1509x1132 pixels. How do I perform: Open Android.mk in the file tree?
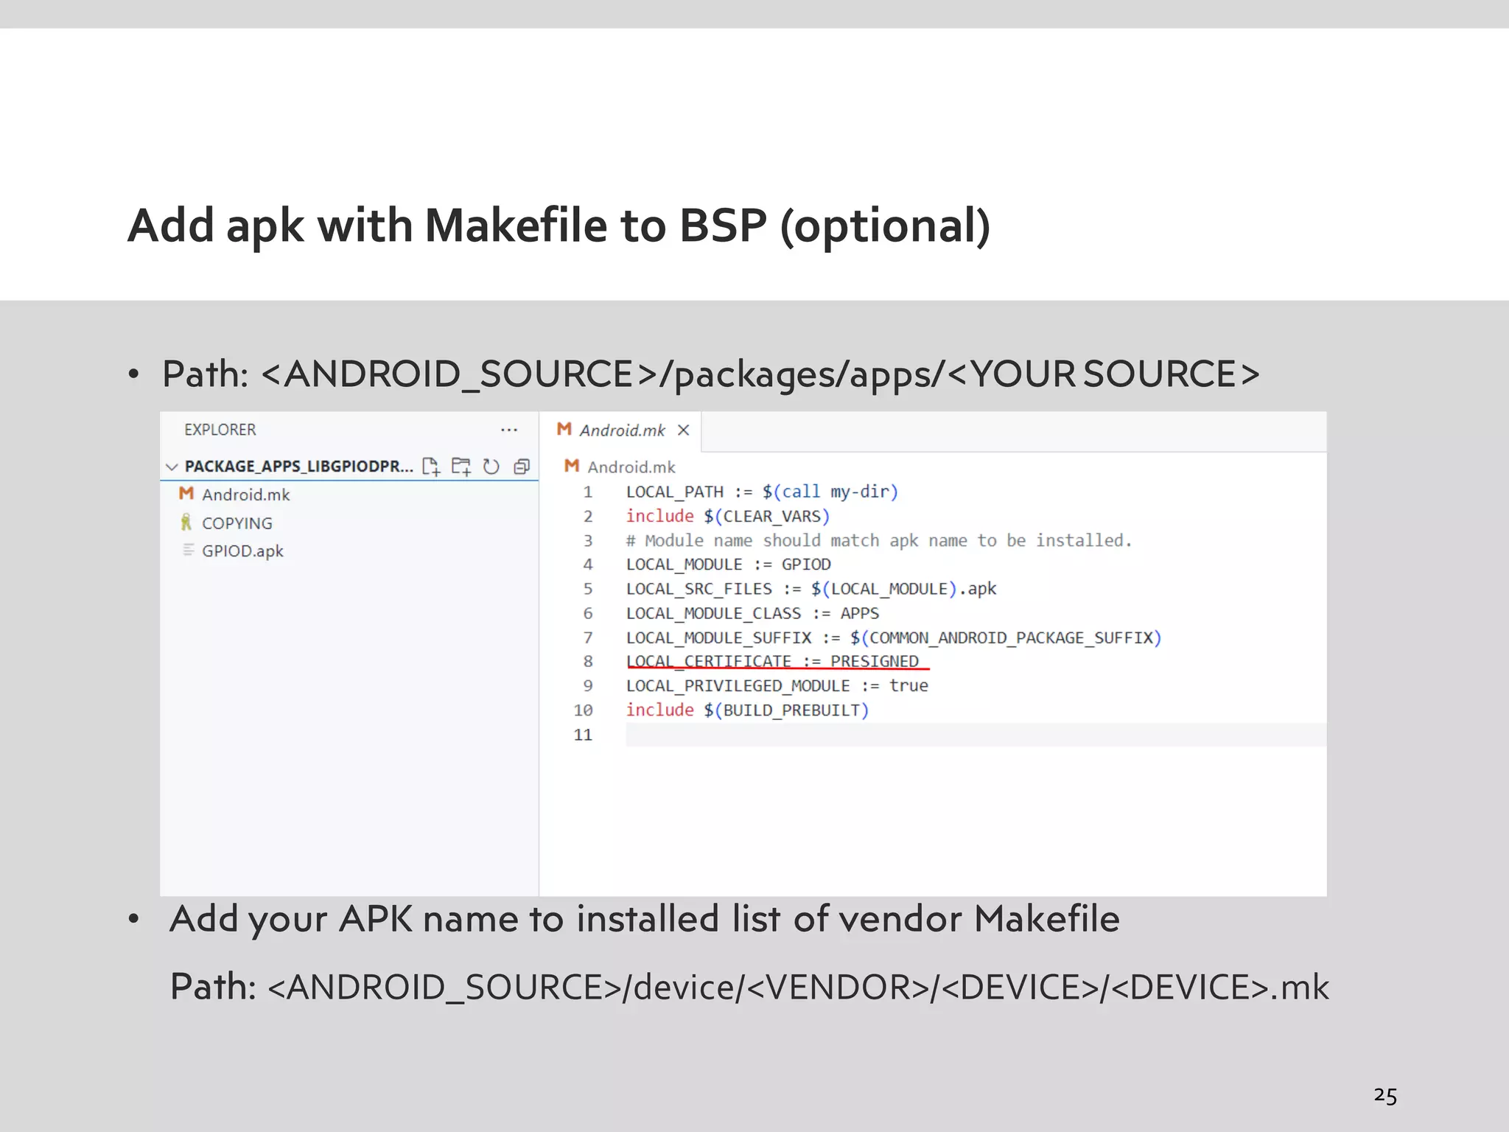[246, 495]
